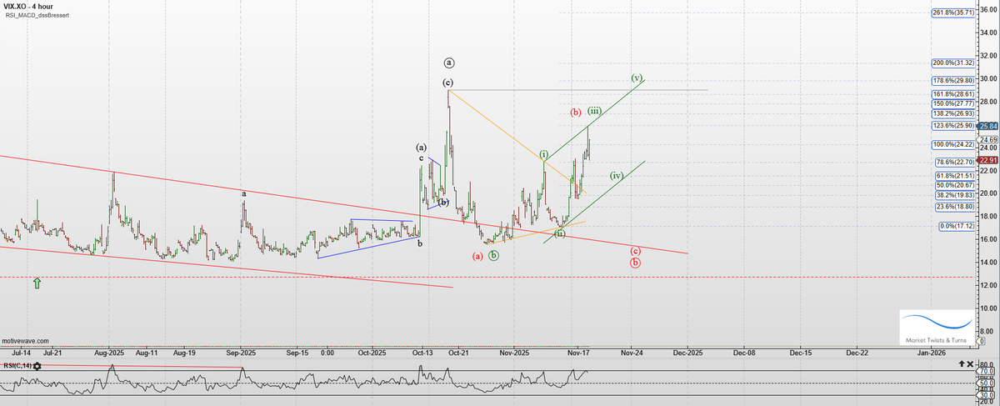Select the 200.0%(31.32) Fibonacci label

click(x=952, y=63)
